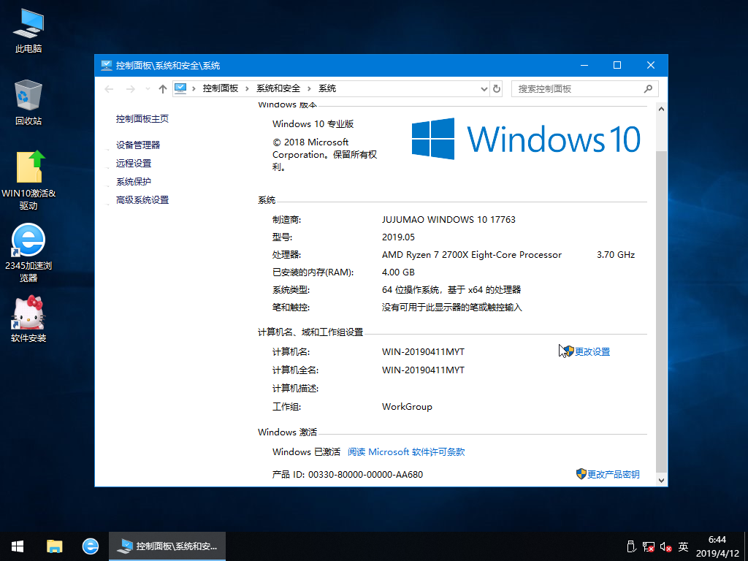Expand chevron after 系统和安全 breadcrumb

[309, 88]
